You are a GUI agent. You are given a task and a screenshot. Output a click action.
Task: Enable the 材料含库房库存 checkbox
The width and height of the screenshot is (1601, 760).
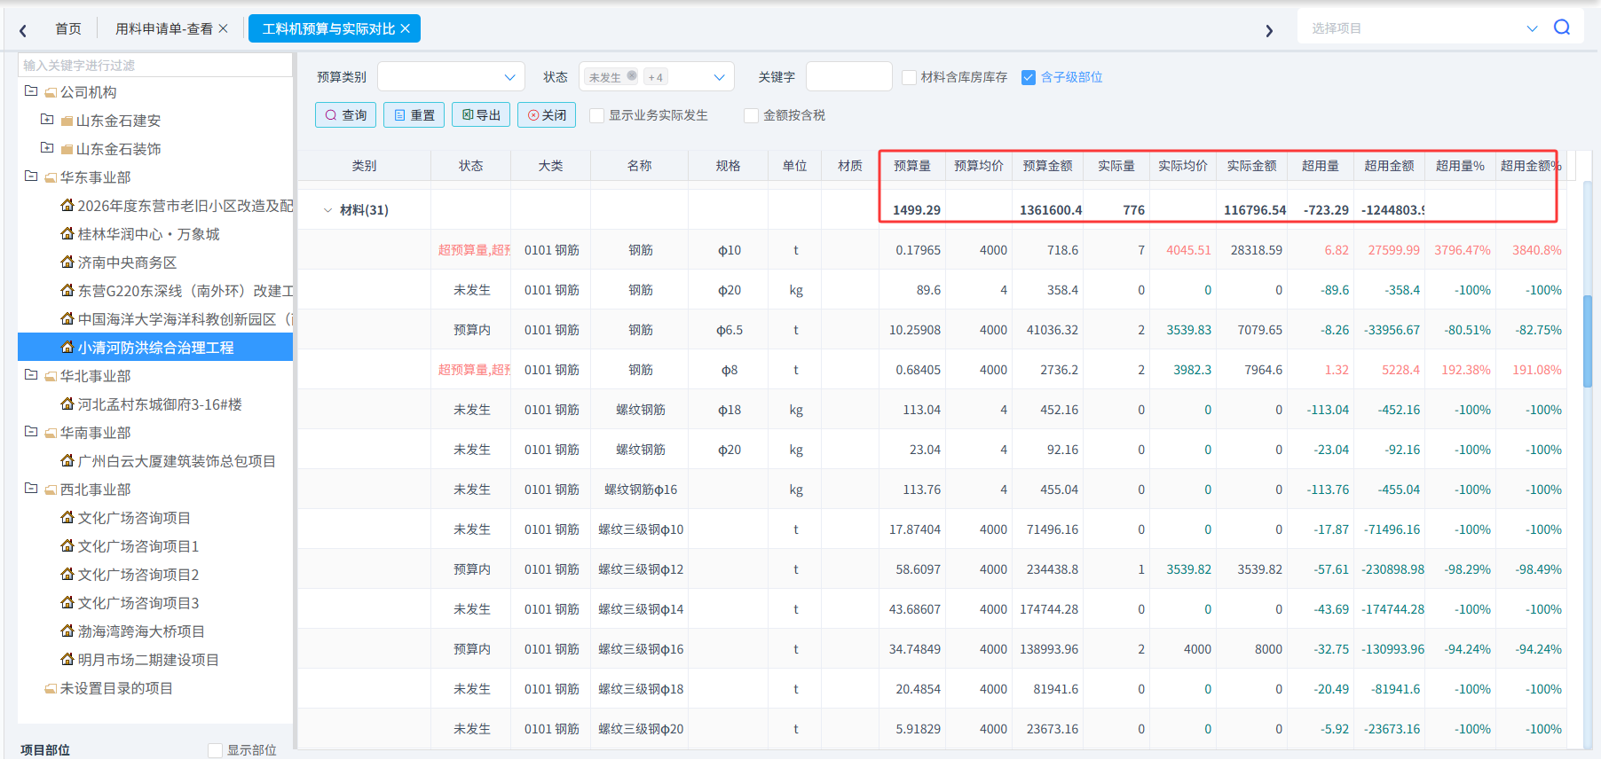pos(909,77)
